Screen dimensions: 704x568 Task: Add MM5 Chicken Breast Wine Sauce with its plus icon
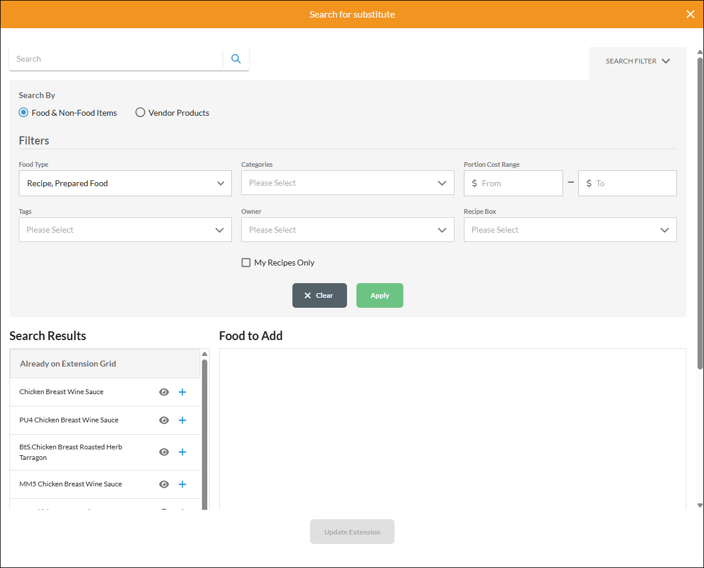click(x=182, y=484)
